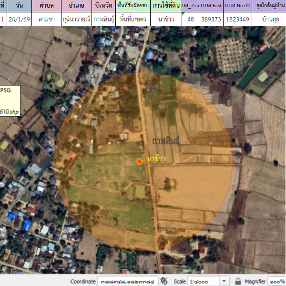286x286 pixels.
Task: Select the ตำบล column header
Action: 46,6
